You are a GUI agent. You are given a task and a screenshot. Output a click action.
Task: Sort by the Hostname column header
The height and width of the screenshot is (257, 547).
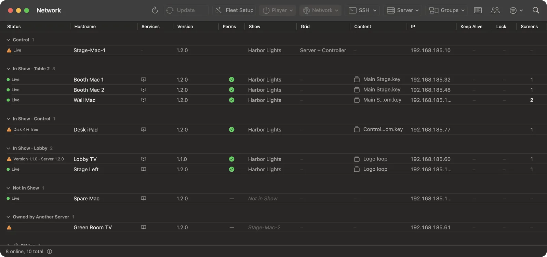(x=85, y=27)
